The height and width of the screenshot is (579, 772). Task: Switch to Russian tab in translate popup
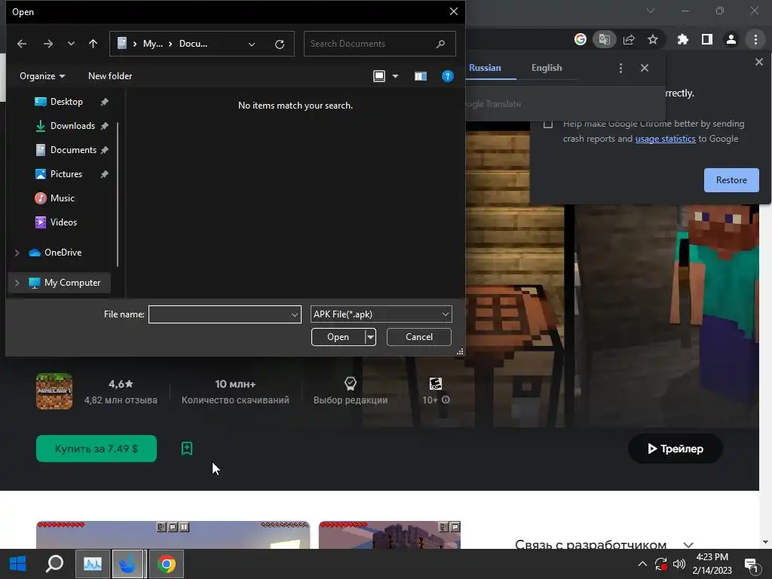485,68
